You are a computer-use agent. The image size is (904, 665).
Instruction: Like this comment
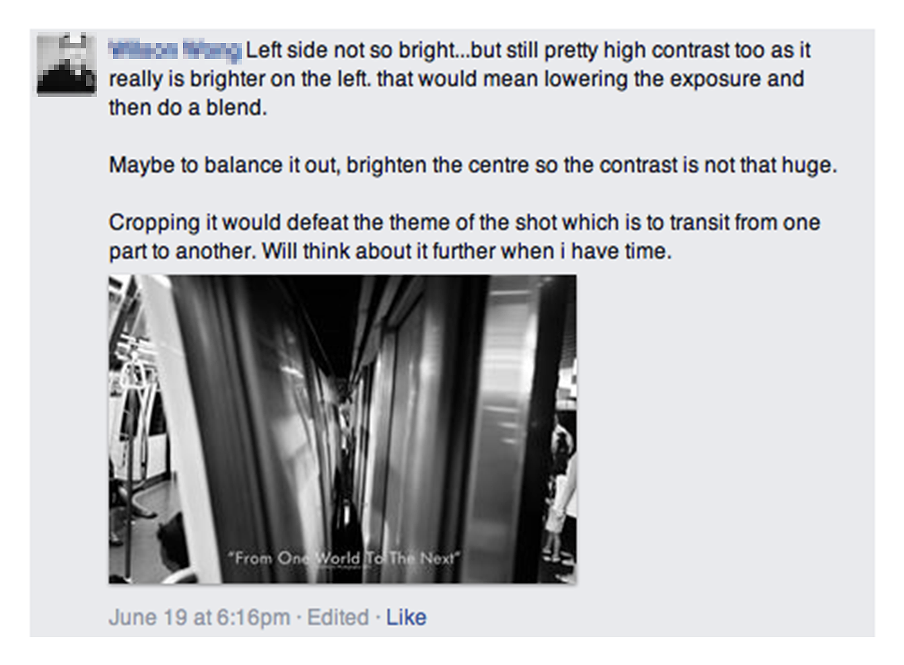406,617
